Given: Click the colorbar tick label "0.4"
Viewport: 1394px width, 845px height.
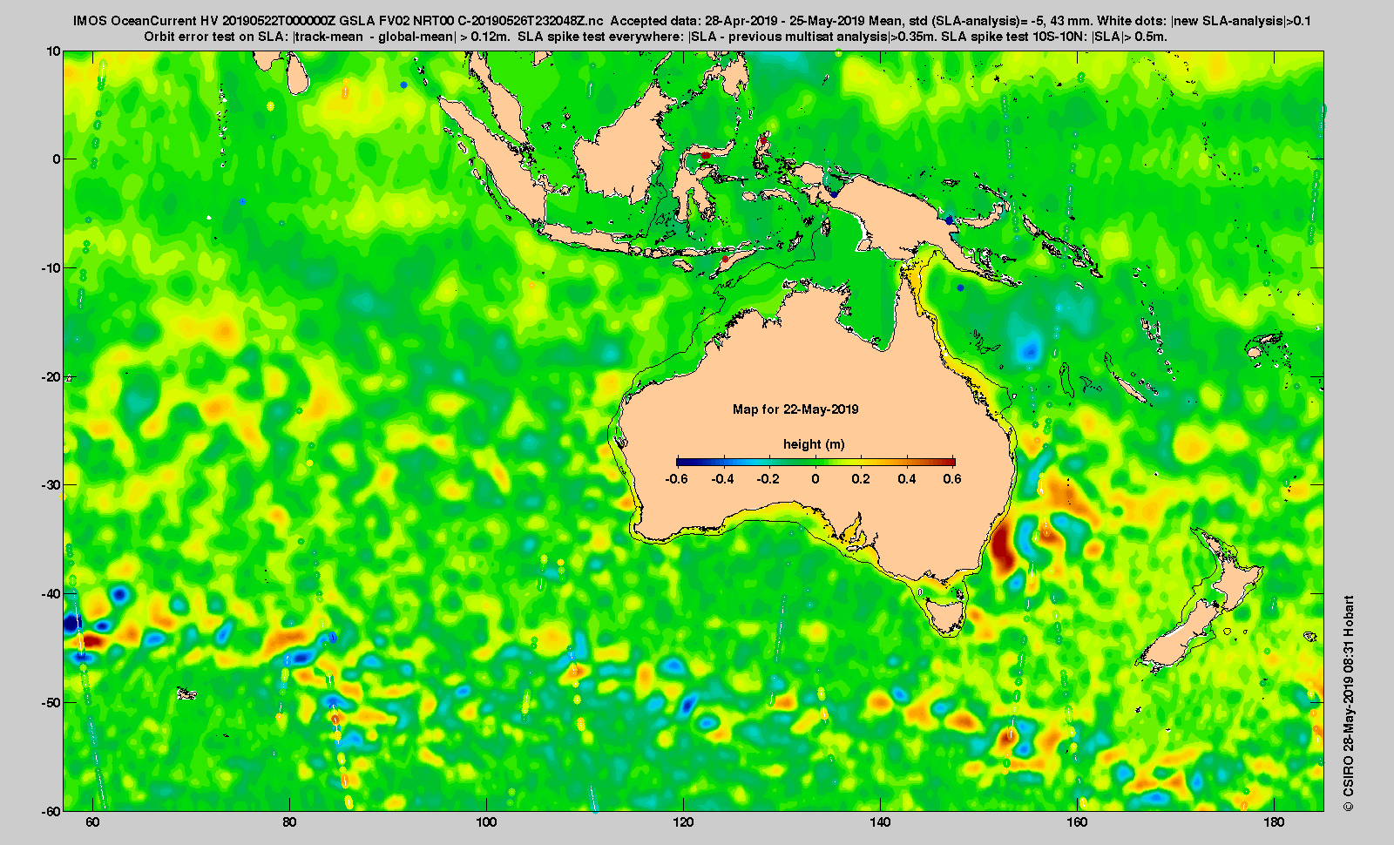Looking at the screenshot, I should point(907,479).
